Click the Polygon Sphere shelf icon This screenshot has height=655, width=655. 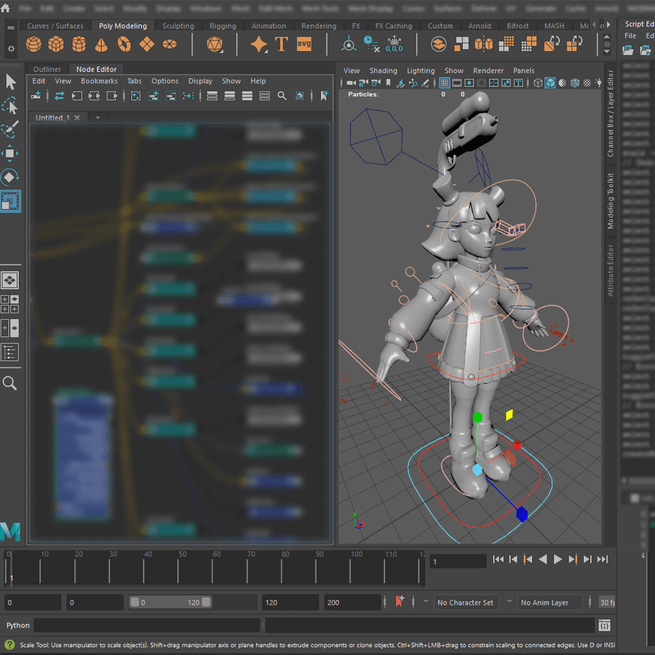(34, 44)
